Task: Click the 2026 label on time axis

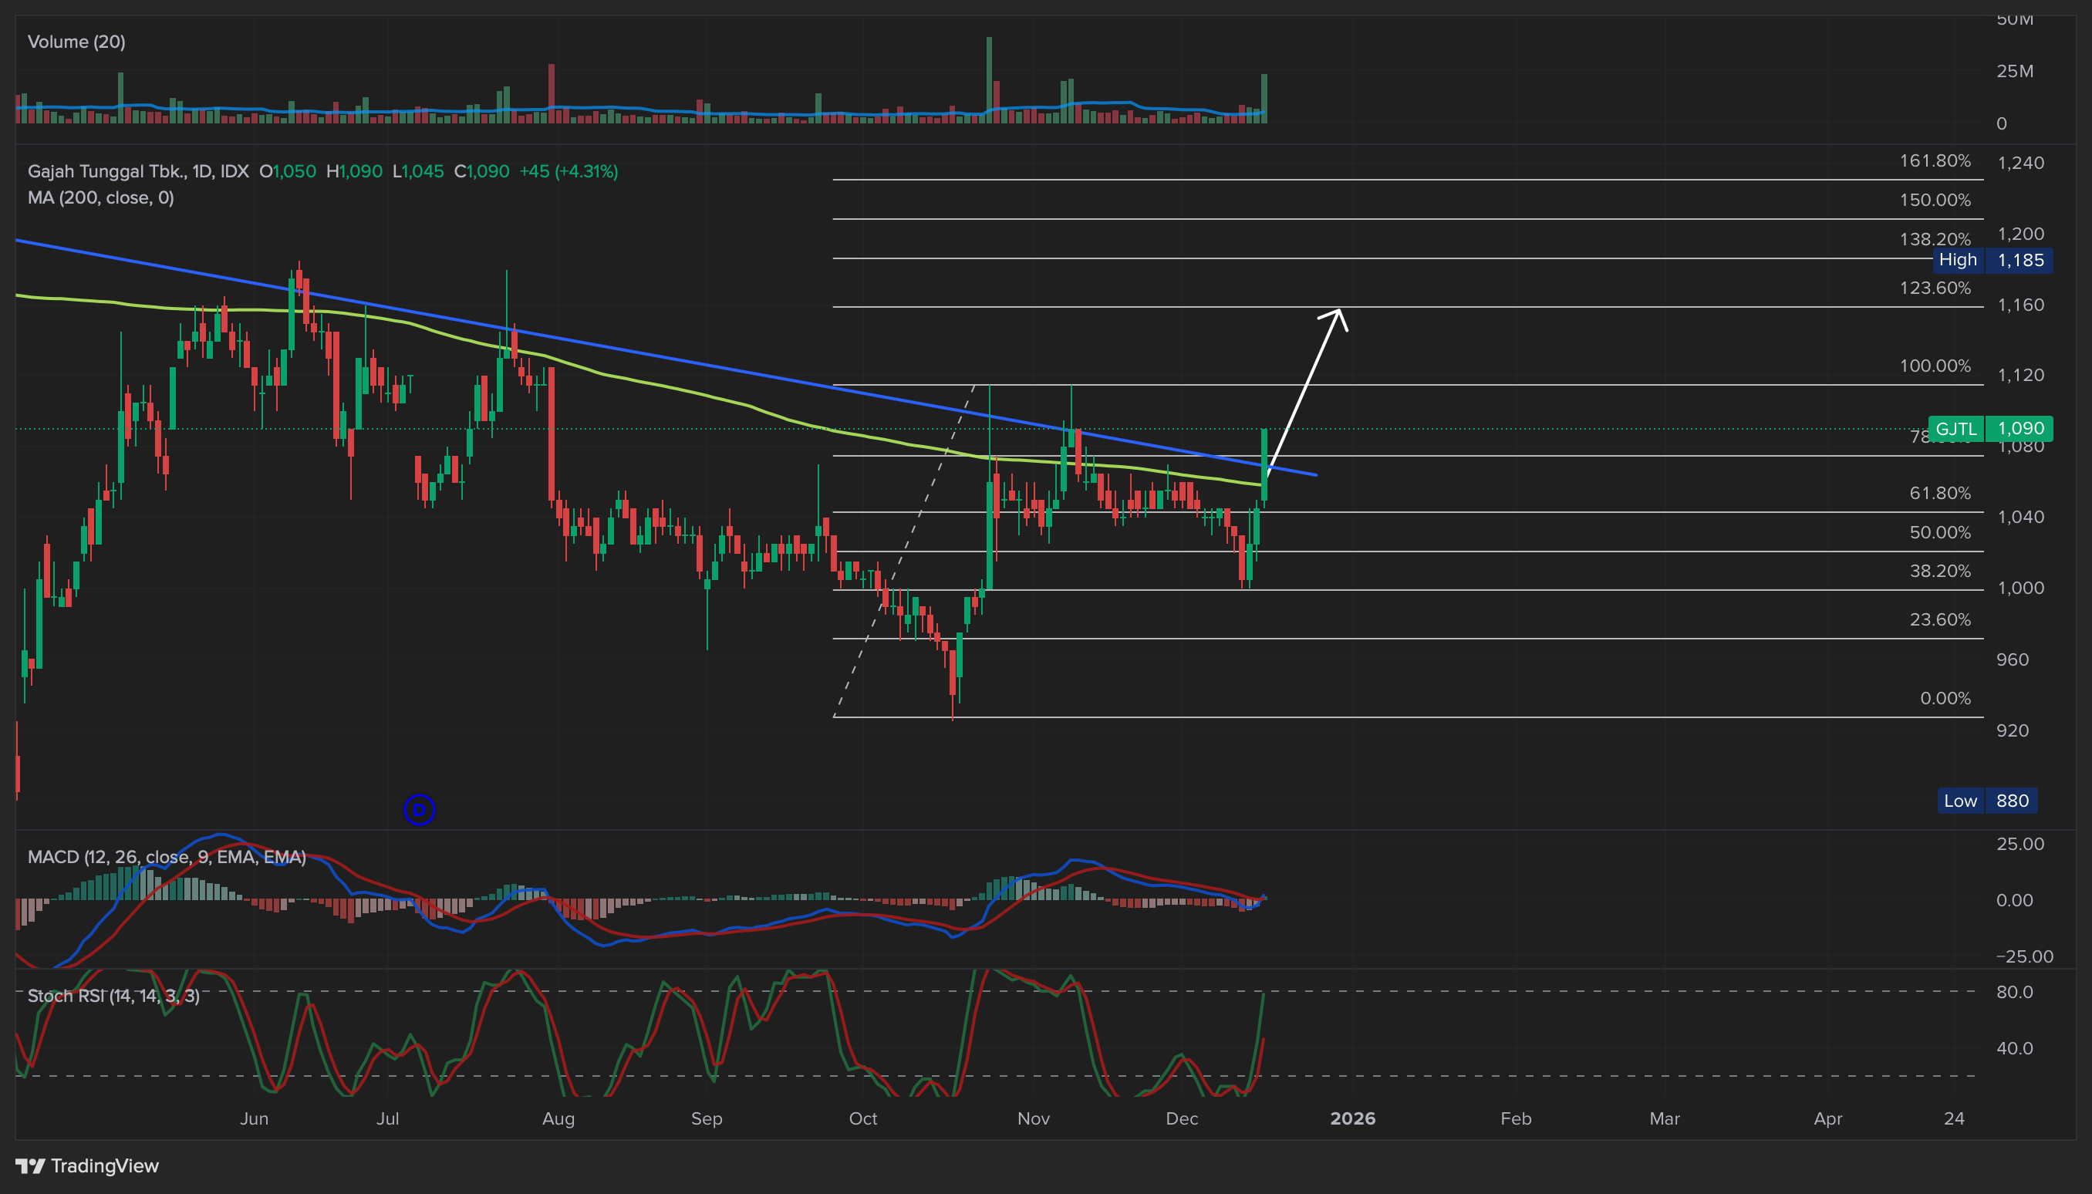Action: (1352, 1118)
